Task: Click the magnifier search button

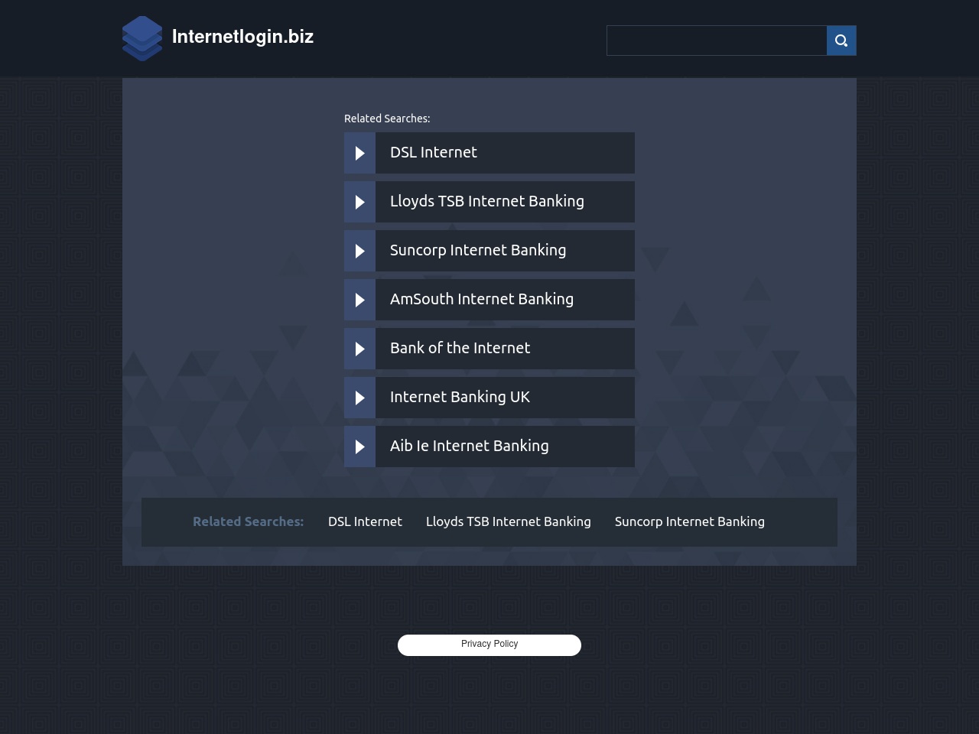Action: [841, 41]
